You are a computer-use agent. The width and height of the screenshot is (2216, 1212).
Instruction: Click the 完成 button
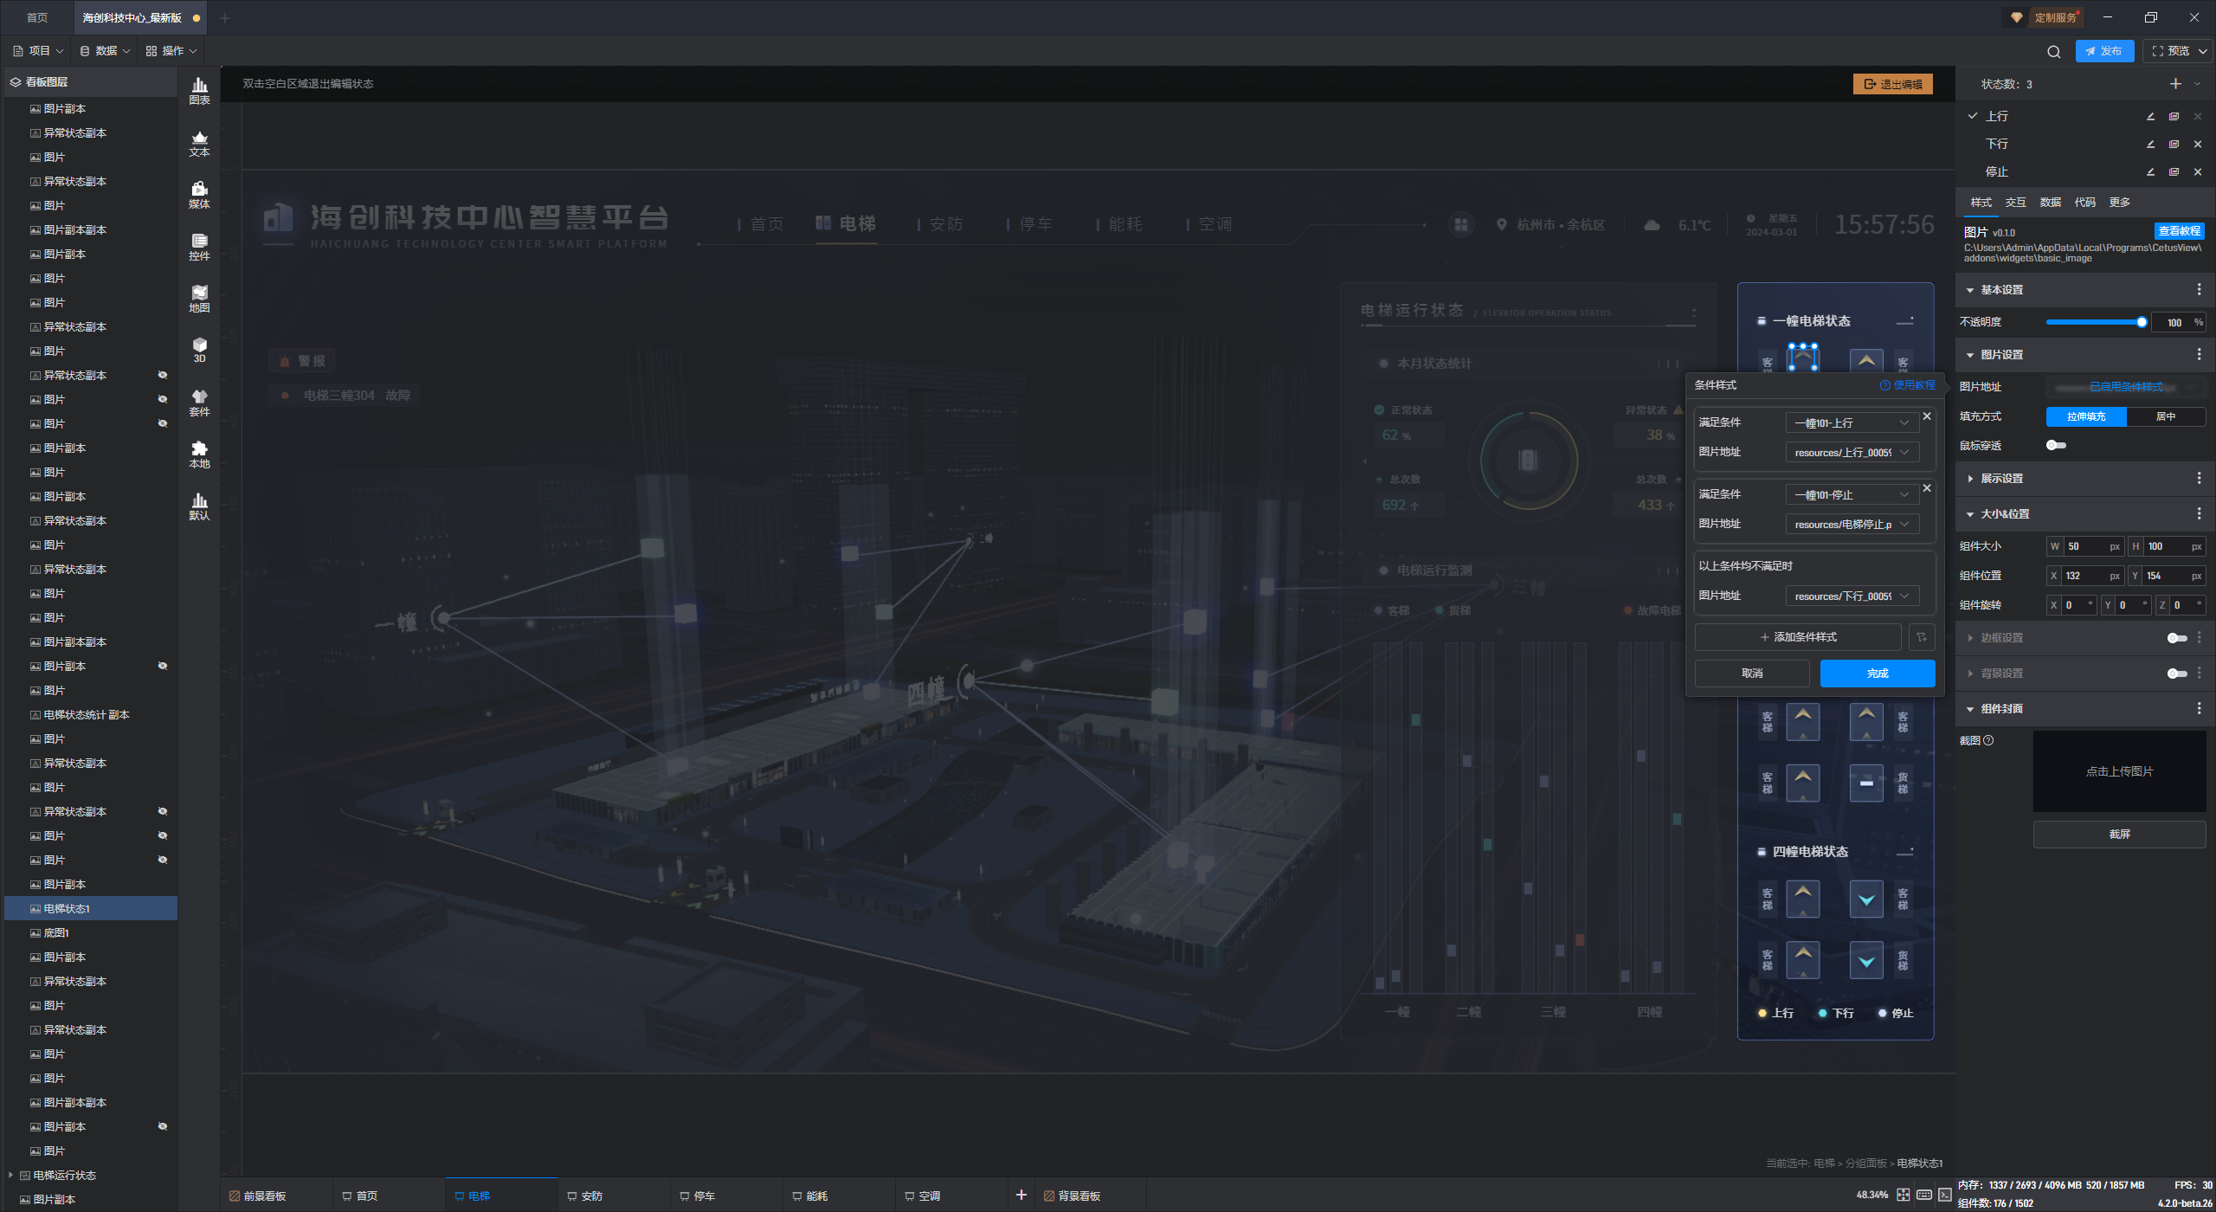click(1877, 674)
